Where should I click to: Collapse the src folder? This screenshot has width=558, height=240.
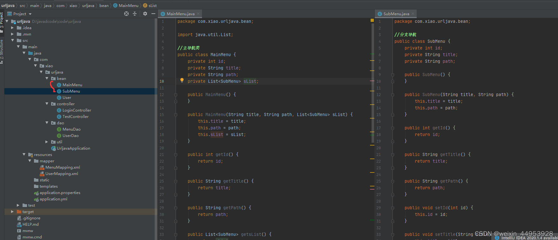pyautogui.click(x=12, y=40)
